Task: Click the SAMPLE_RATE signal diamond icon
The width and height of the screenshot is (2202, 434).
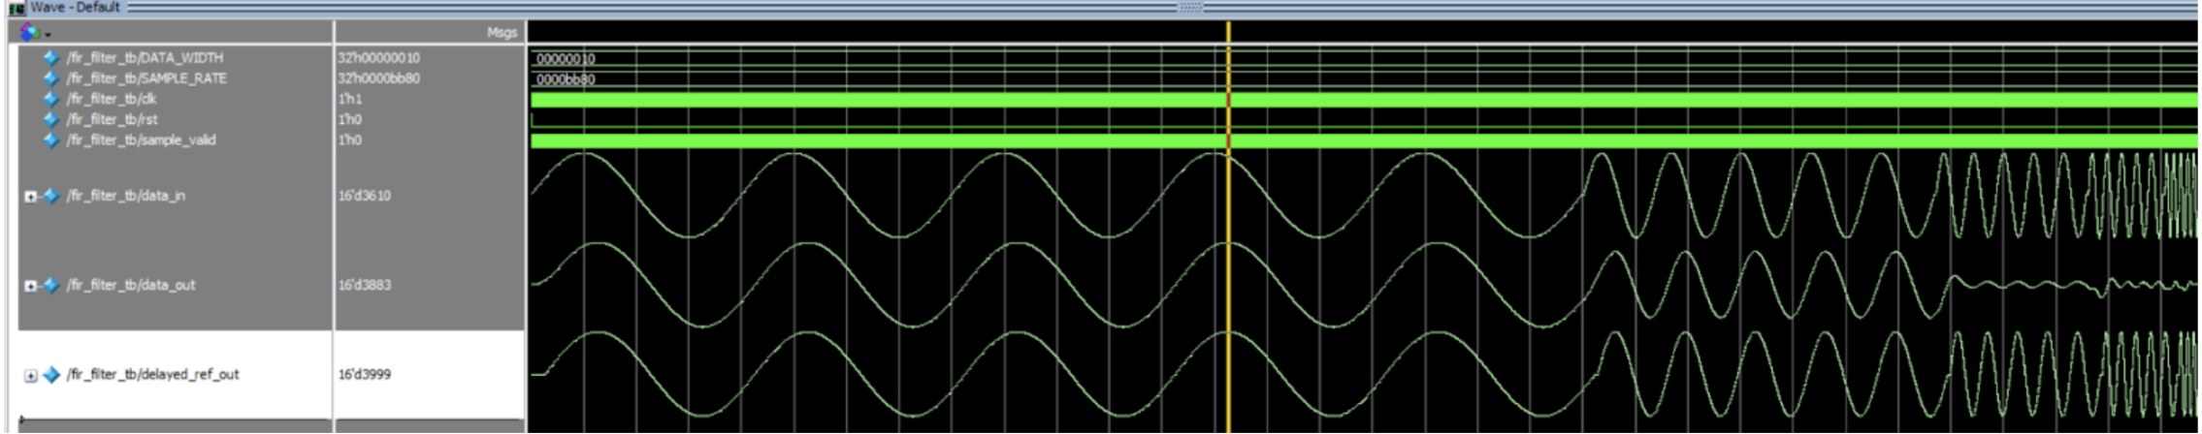Action: (x=51, y=78)
